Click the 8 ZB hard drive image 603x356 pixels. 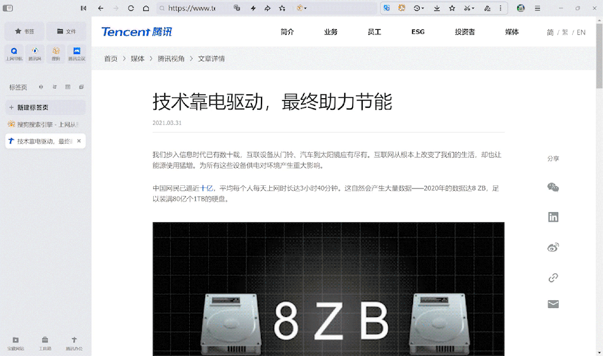pyautogui.click(x=329, y=289)
